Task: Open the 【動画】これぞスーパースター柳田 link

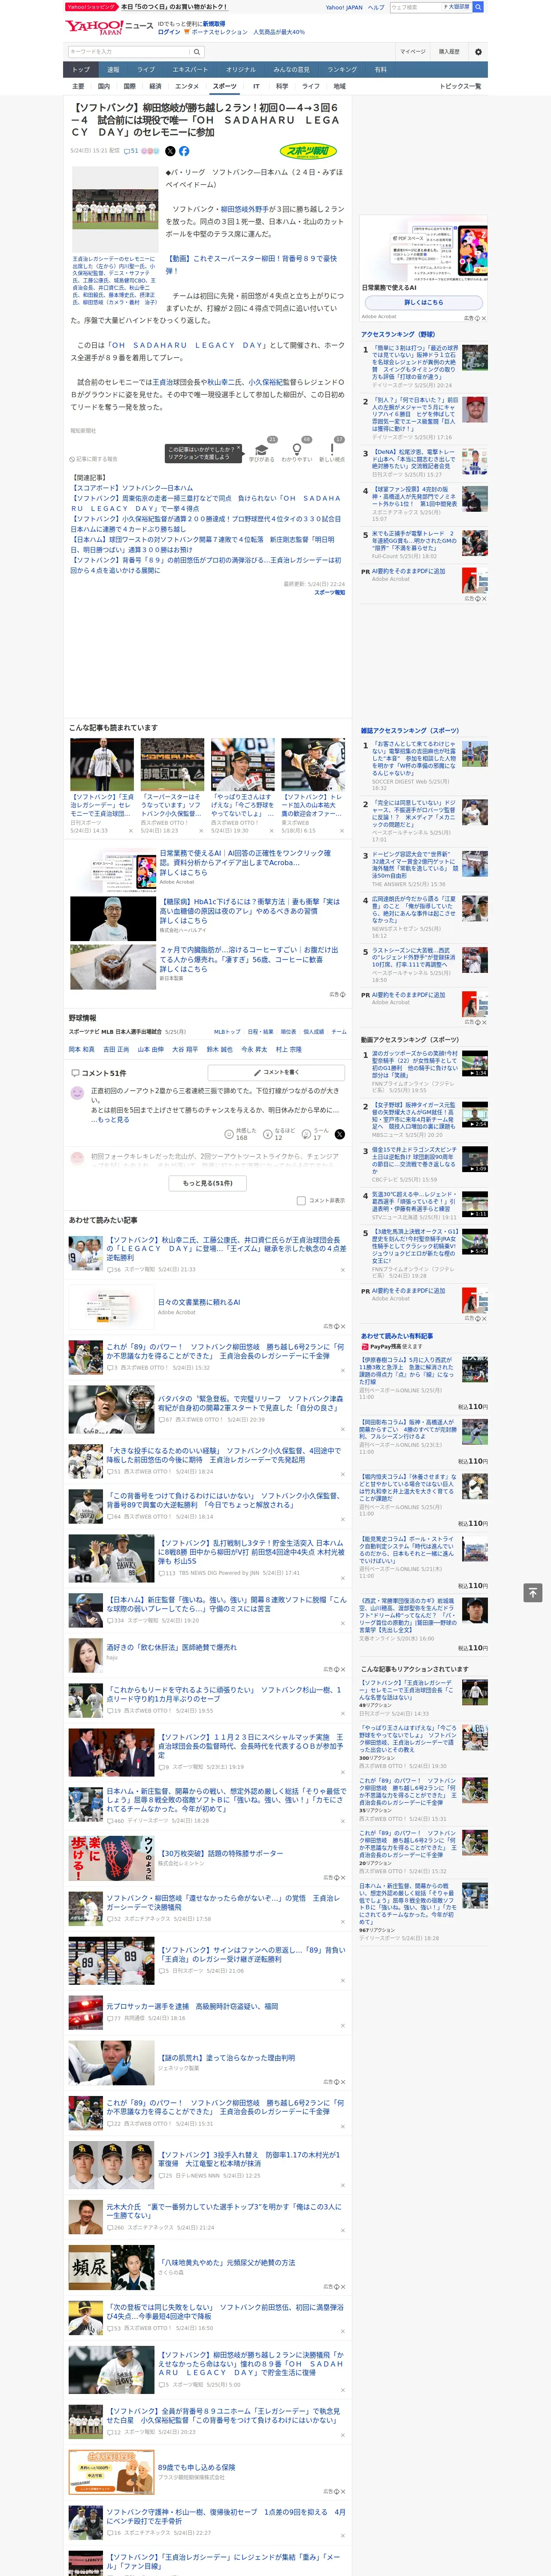Action: (x=251, y=265)
